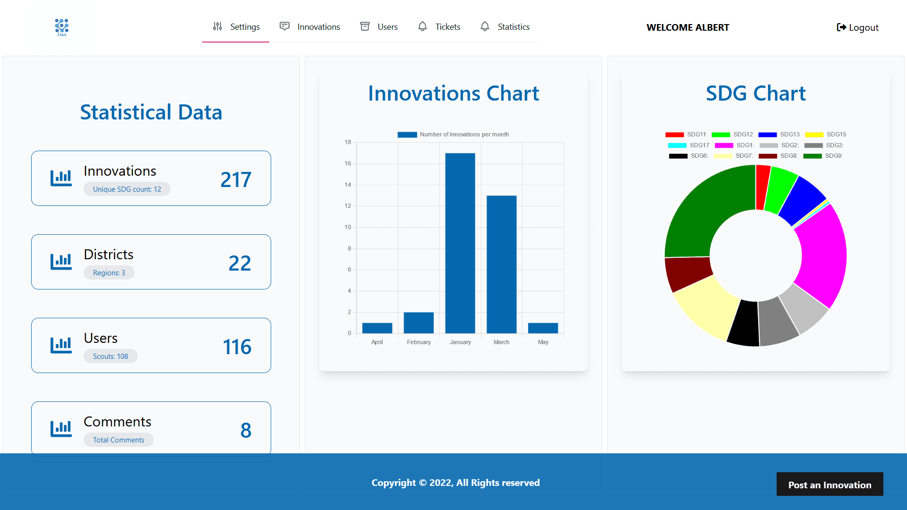Click the bar chart icon in Innovations card

tap(61, 178)
